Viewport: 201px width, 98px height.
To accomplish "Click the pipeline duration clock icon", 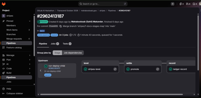I will click(79, 35).
